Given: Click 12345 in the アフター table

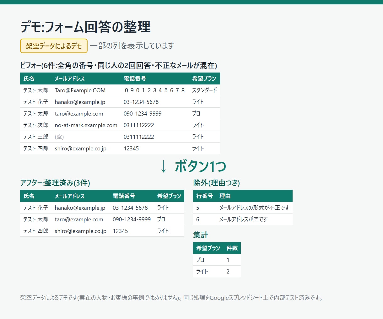Looking at the screenshot, I should point(120,231).
